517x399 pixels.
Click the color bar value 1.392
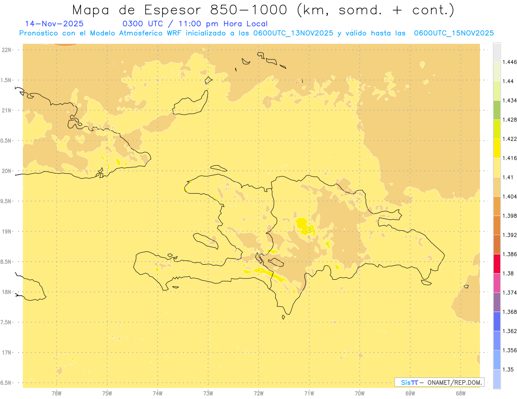coord(510,235)
